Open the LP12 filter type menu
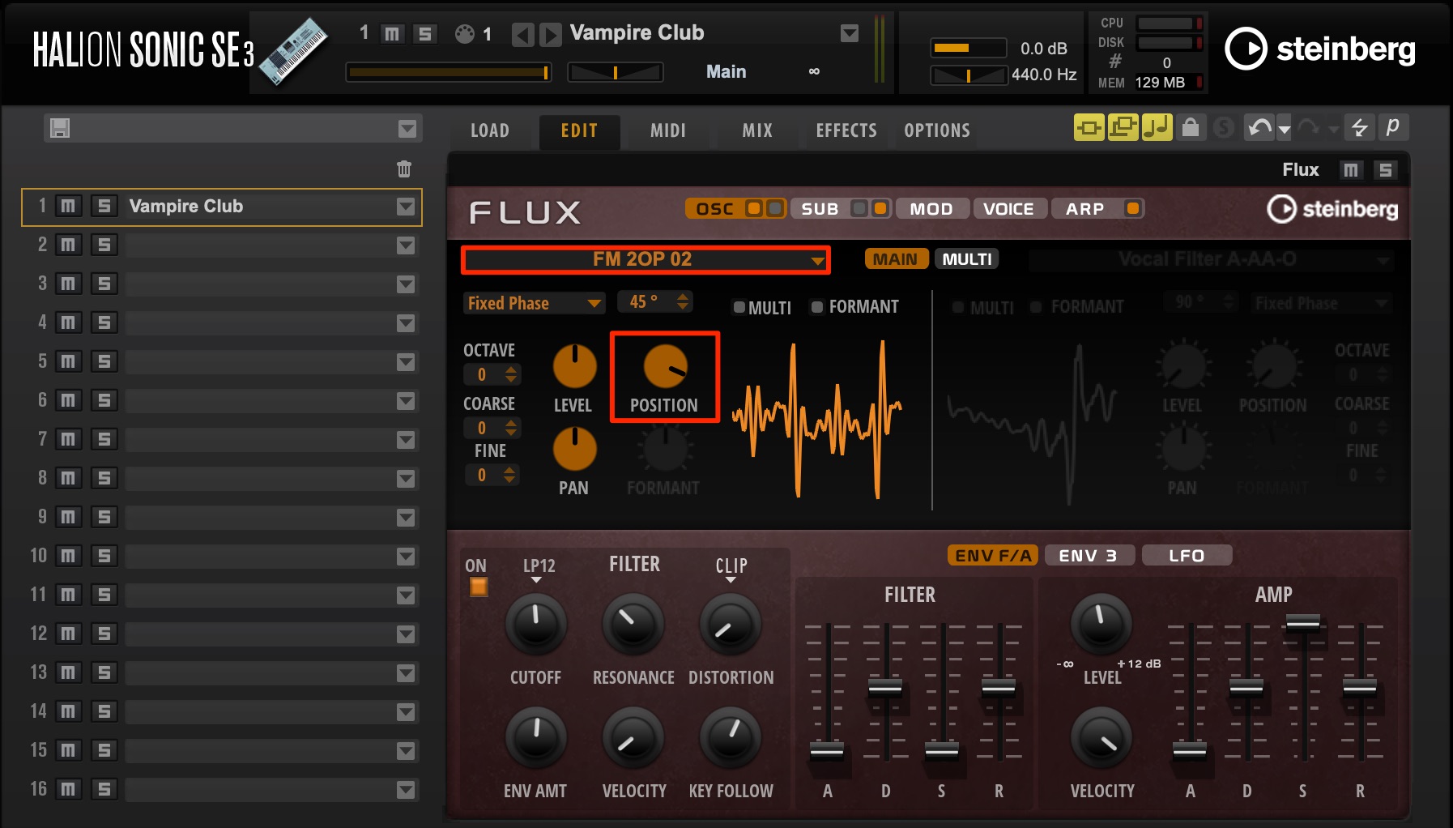The height and width of the screenshot is (828, 1453). (x=539, y=570)
